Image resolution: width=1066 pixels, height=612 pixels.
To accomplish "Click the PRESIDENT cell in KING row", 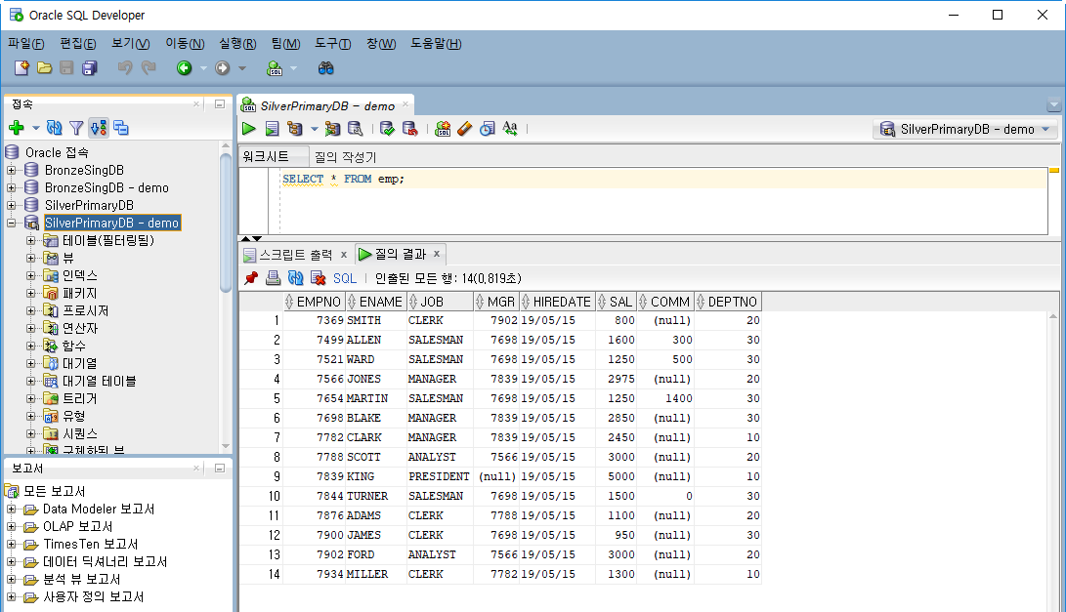I will 439,476.
